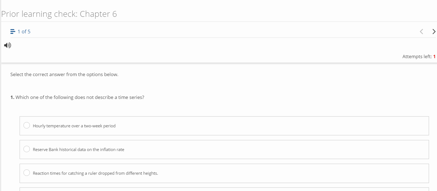The width and height of the screenshot is (437, 191).
Task: Select the Hourly temperature radio button
Action: click(27, 125)
